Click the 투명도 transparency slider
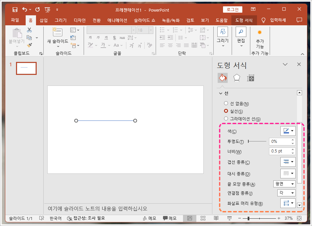 (257, 141)
